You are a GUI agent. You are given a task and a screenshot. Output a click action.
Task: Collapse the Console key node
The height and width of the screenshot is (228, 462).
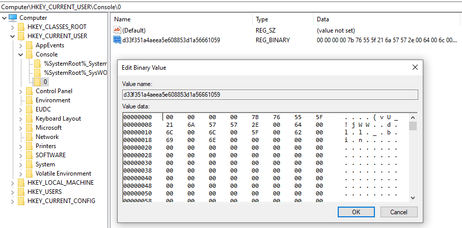coord(20,54)
